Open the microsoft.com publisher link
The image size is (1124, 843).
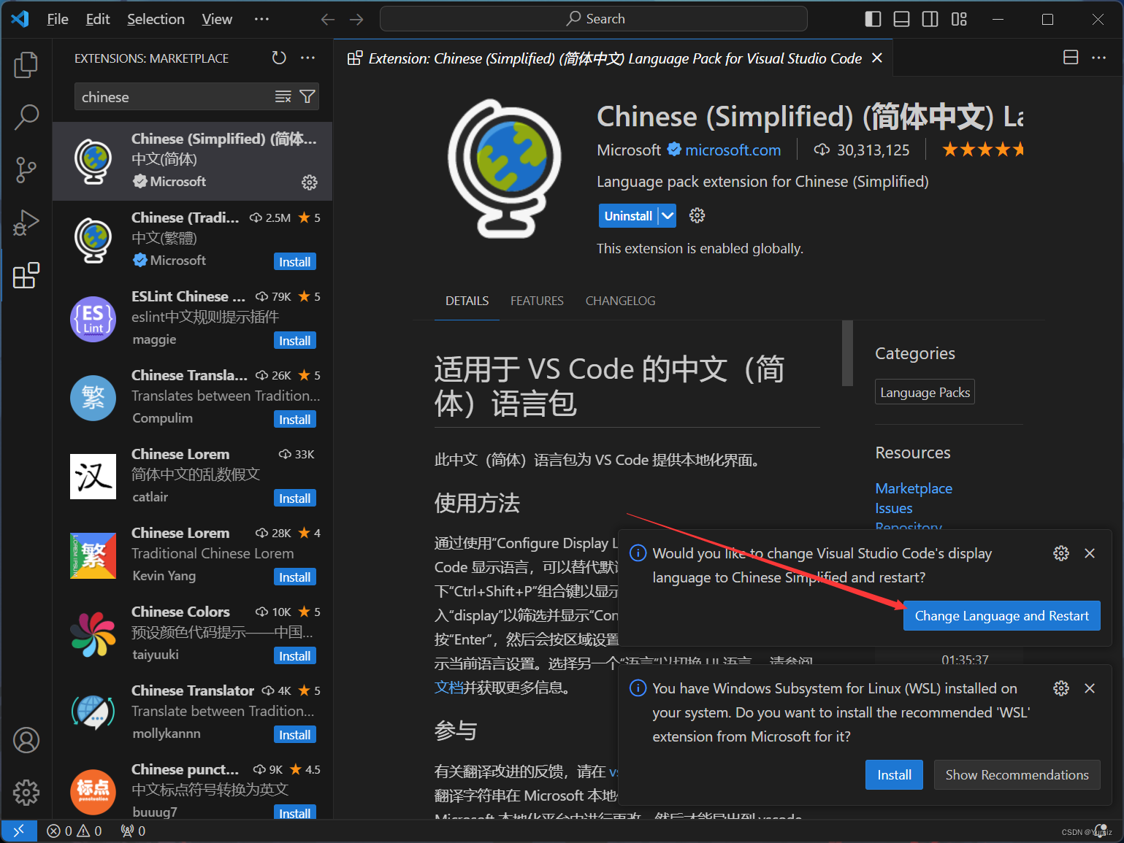pos(733,150)
